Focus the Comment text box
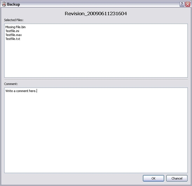Image resolution: width=192 pixels, height=186 pixels. coord(96,130)
